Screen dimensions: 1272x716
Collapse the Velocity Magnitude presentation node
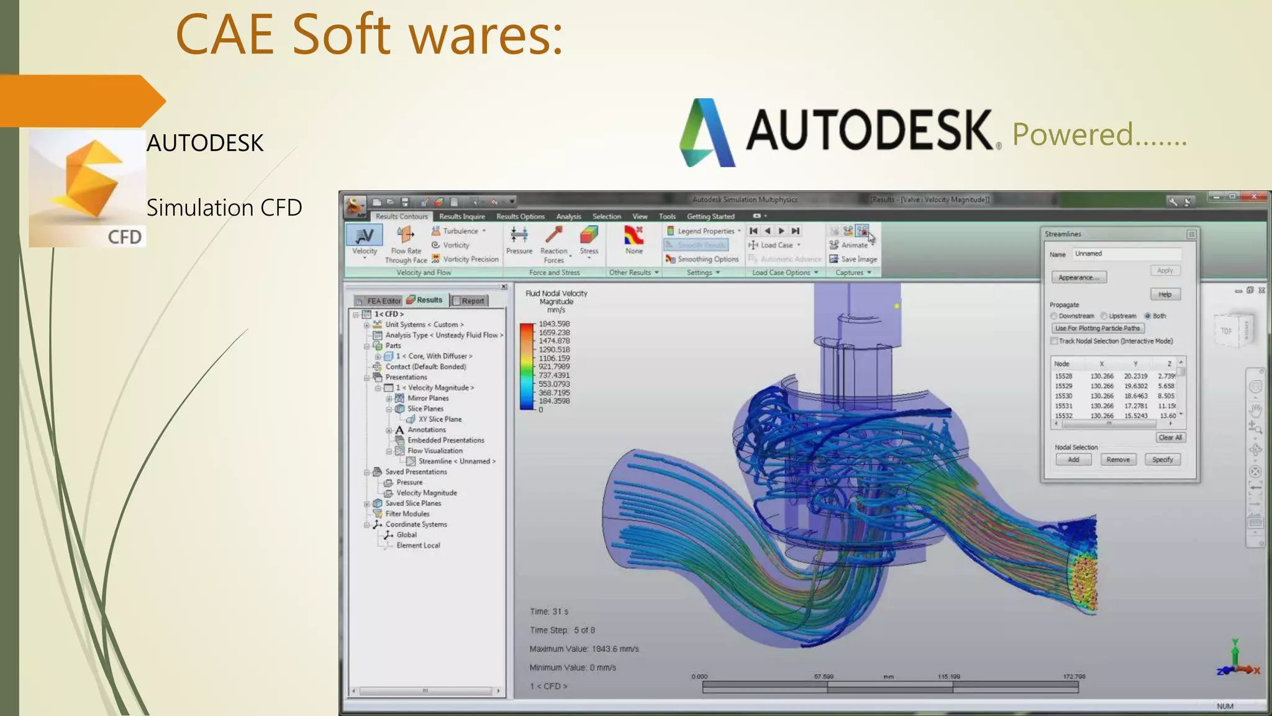(x=378, y=388)
